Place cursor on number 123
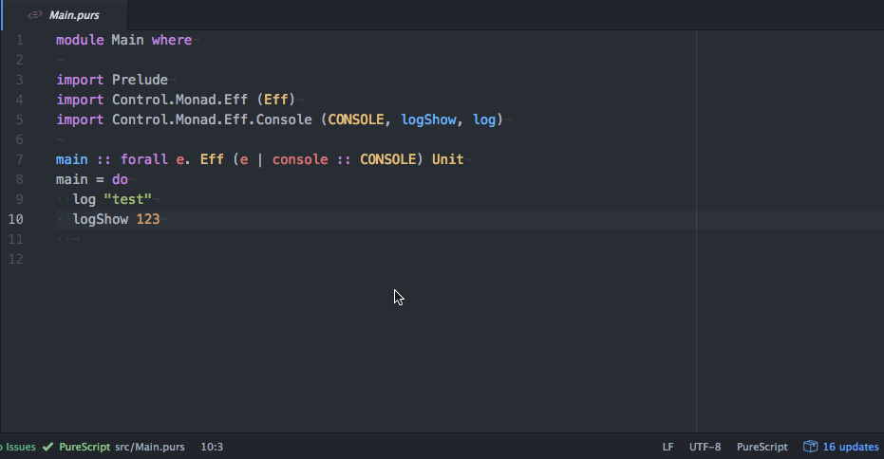884x459 pixels. pos(148,219)
